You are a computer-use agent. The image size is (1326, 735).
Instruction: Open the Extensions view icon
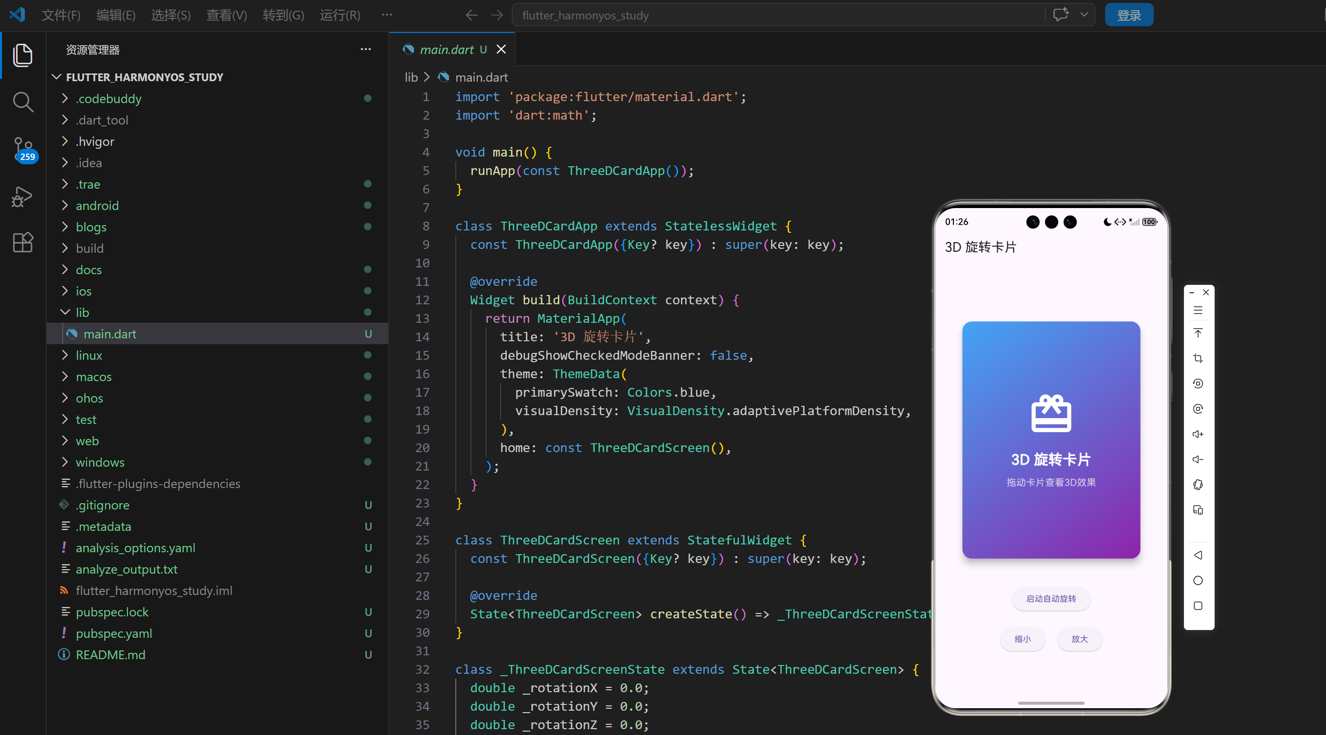click(23, 242)
